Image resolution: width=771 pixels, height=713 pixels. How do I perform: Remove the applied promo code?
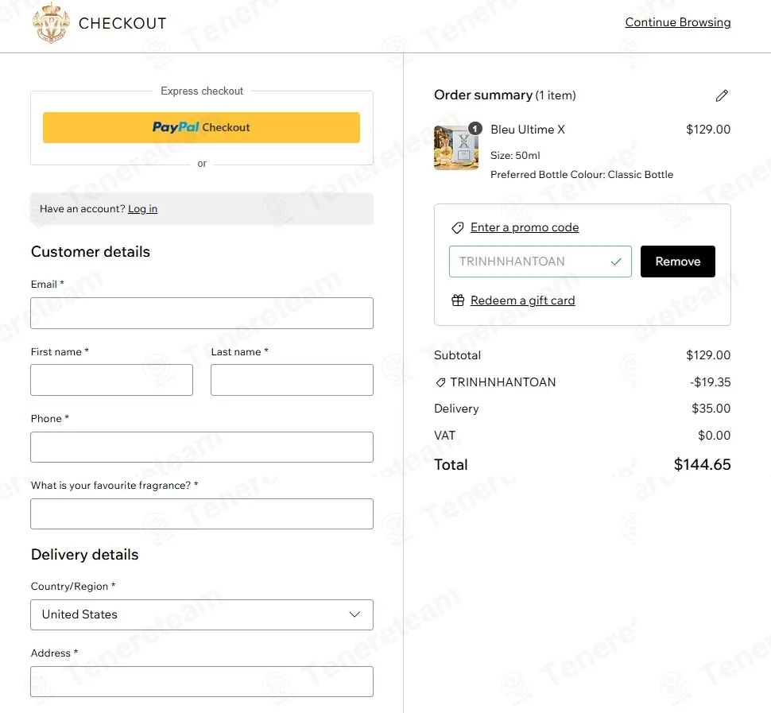click(x=677, y=262)
